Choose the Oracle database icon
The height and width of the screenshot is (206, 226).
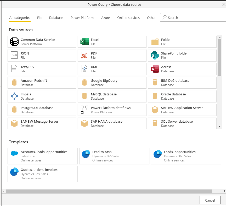(x=155, y=96)
